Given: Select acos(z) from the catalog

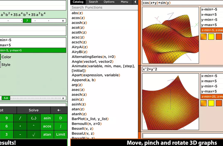Looking at the screenshot, I should (x=78, y=18).
